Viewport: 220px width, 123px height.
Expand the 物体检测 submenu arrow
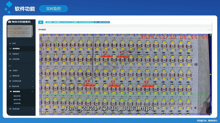[32, 86]
